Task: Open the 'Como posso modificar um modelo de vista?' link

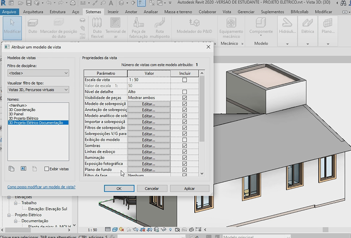Action: (41, 187)
